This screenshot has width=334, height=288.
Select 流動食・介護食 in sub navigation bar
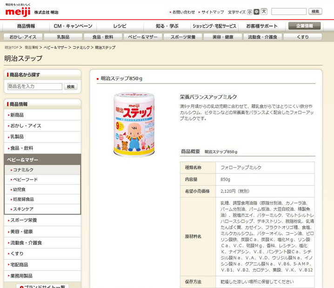click(x=263, y=37)
